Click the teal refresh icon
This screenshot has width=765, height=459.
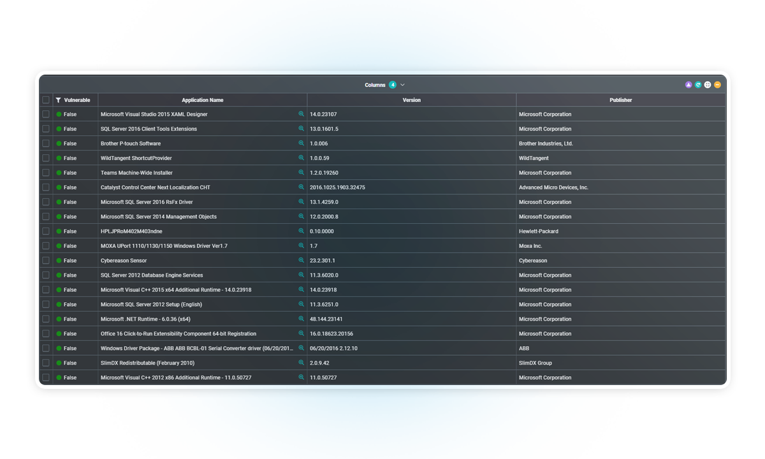pyautogui.click(x=698, y=85)
